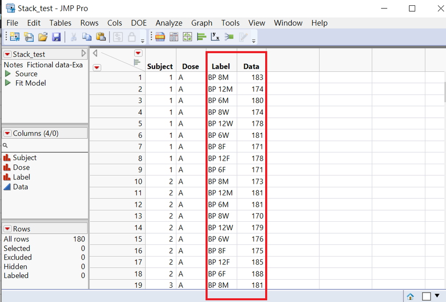Viewport: 446px width, 302px height.
Task: Click the grayed-out pencil edit icon
Action: tap(243, 37)
